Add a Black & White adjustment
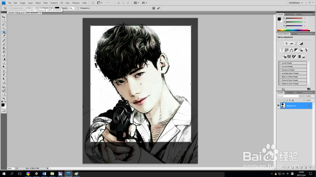 296,50
